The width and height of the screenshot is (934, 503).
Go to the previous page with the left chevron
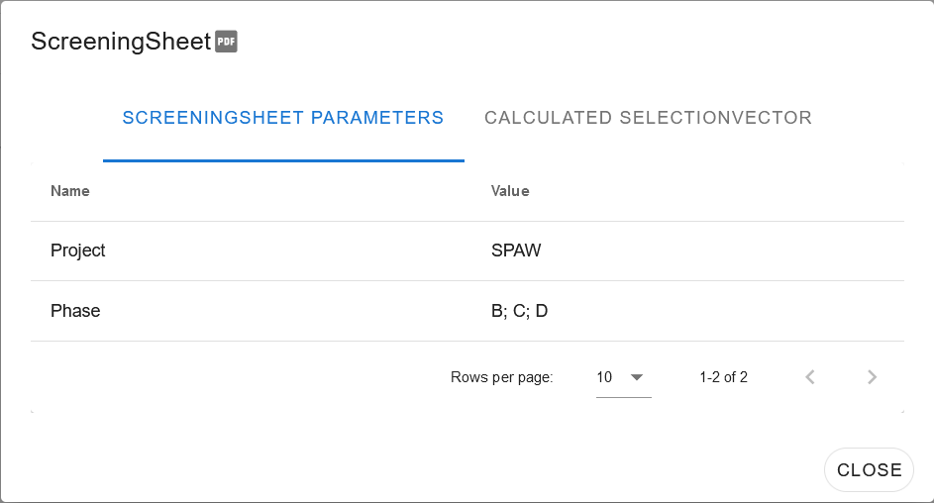(809, 377)
